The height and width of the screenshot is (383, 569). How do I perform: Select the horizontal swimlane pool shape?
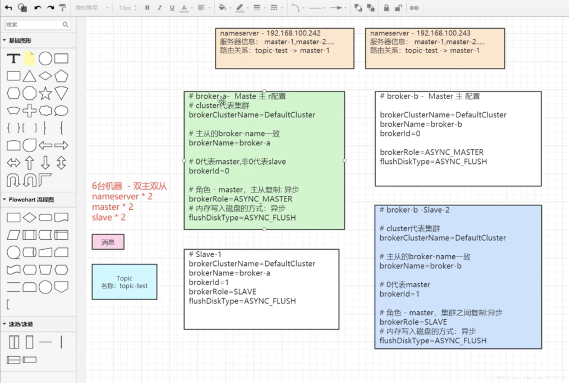[x=13, y=360]
